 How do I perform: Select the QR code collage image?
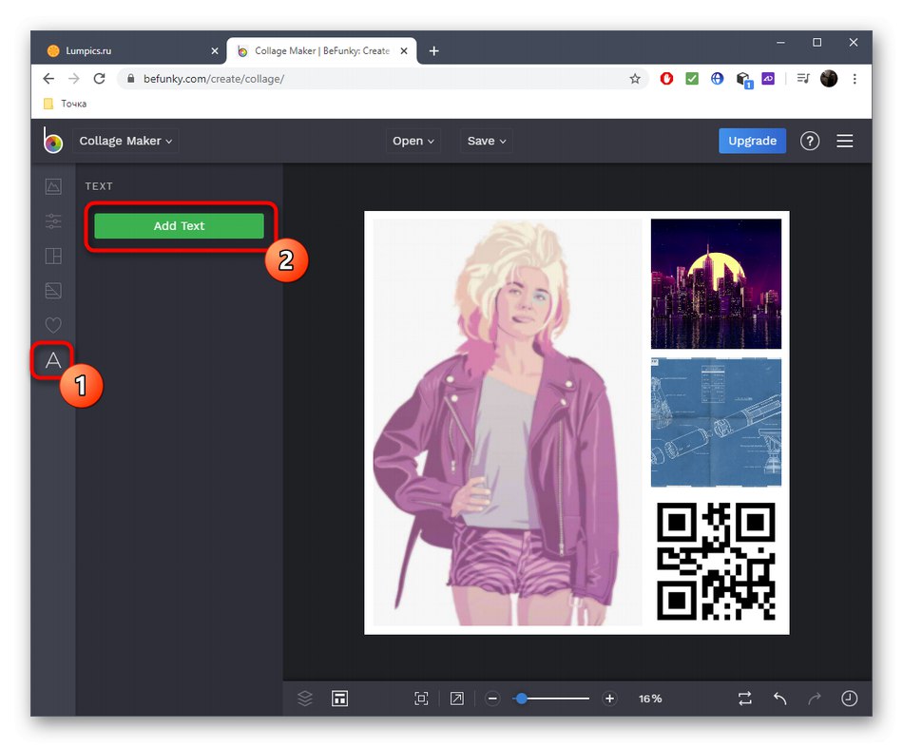716,561
